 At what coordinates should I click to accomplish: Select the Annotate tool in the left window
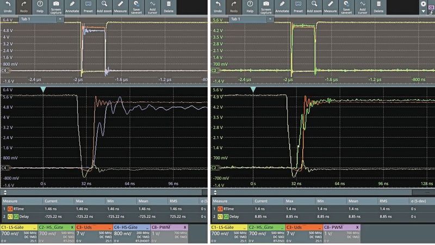(x=72, y=7)
